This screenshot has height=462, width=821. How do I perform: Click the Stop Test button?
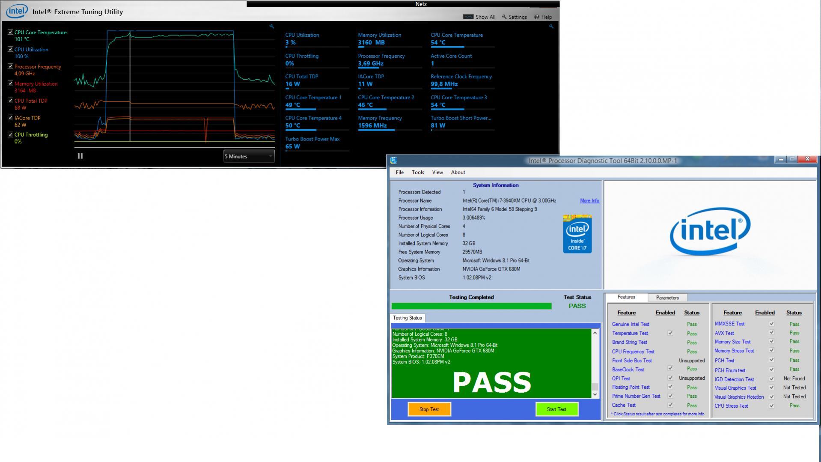(429, 409)
